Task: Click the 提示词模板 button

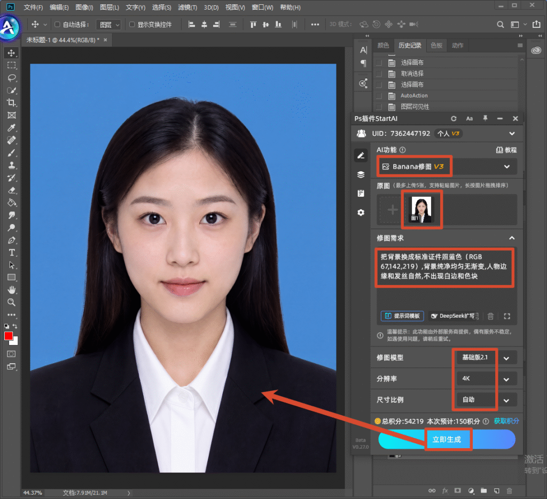Action: pos(402,316)
